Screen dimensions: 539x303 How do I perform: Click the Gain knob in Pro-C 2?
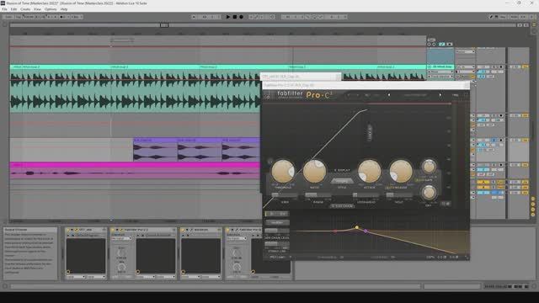(x=429, y=167)
